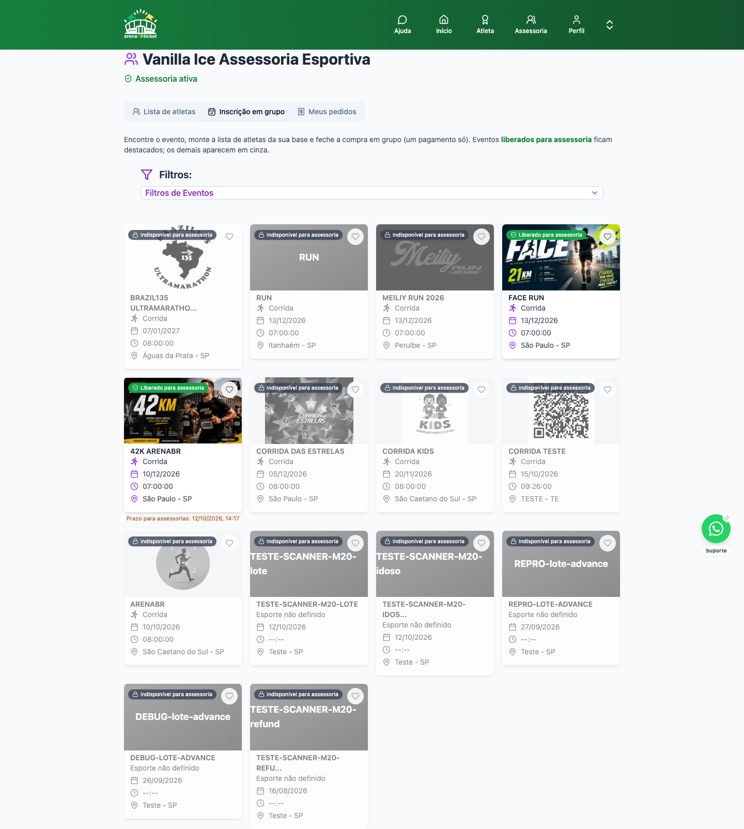Toggle heart on TESTE-SCANNER-M20-idoso card
Viewport: 744px width, 829px height.
482,543
